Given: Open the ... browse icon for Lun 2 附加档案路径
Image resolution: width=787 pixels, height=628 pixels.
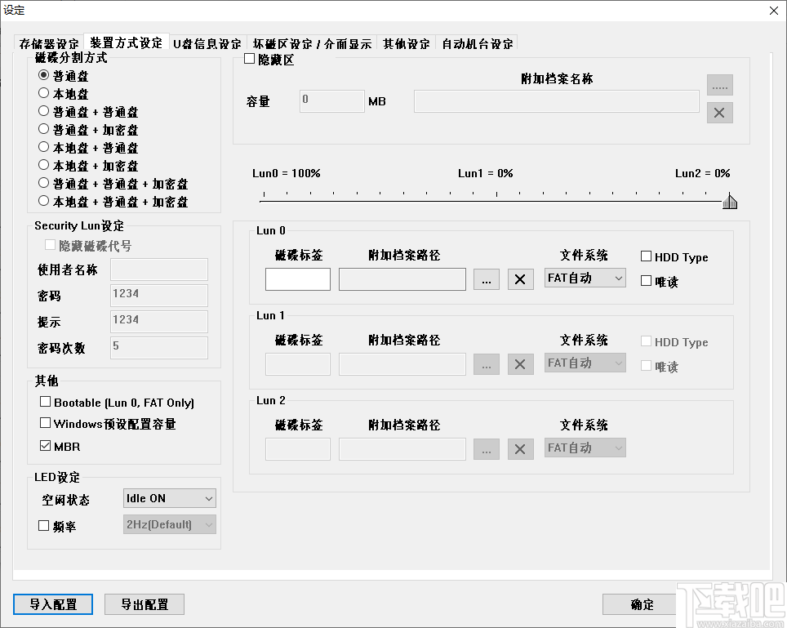Looking at the screenshot, I should 486,448.
